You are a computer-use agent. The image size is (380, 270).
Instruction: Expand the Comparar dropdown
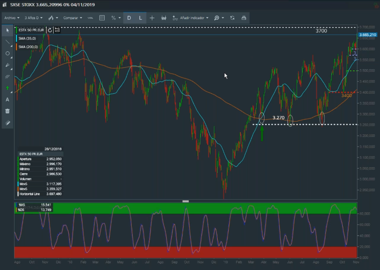[x=73, y=18]
